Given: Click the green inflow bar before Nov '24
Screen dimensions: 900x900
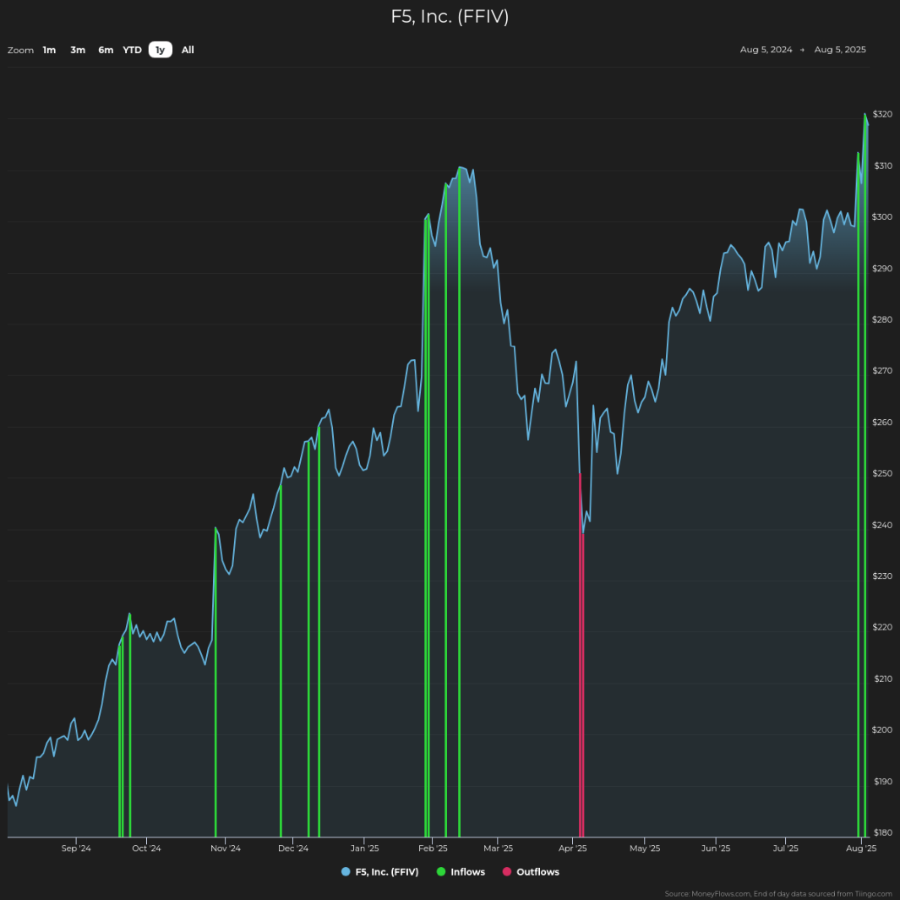Looking at the screenshot, I should tap(215, 683).
